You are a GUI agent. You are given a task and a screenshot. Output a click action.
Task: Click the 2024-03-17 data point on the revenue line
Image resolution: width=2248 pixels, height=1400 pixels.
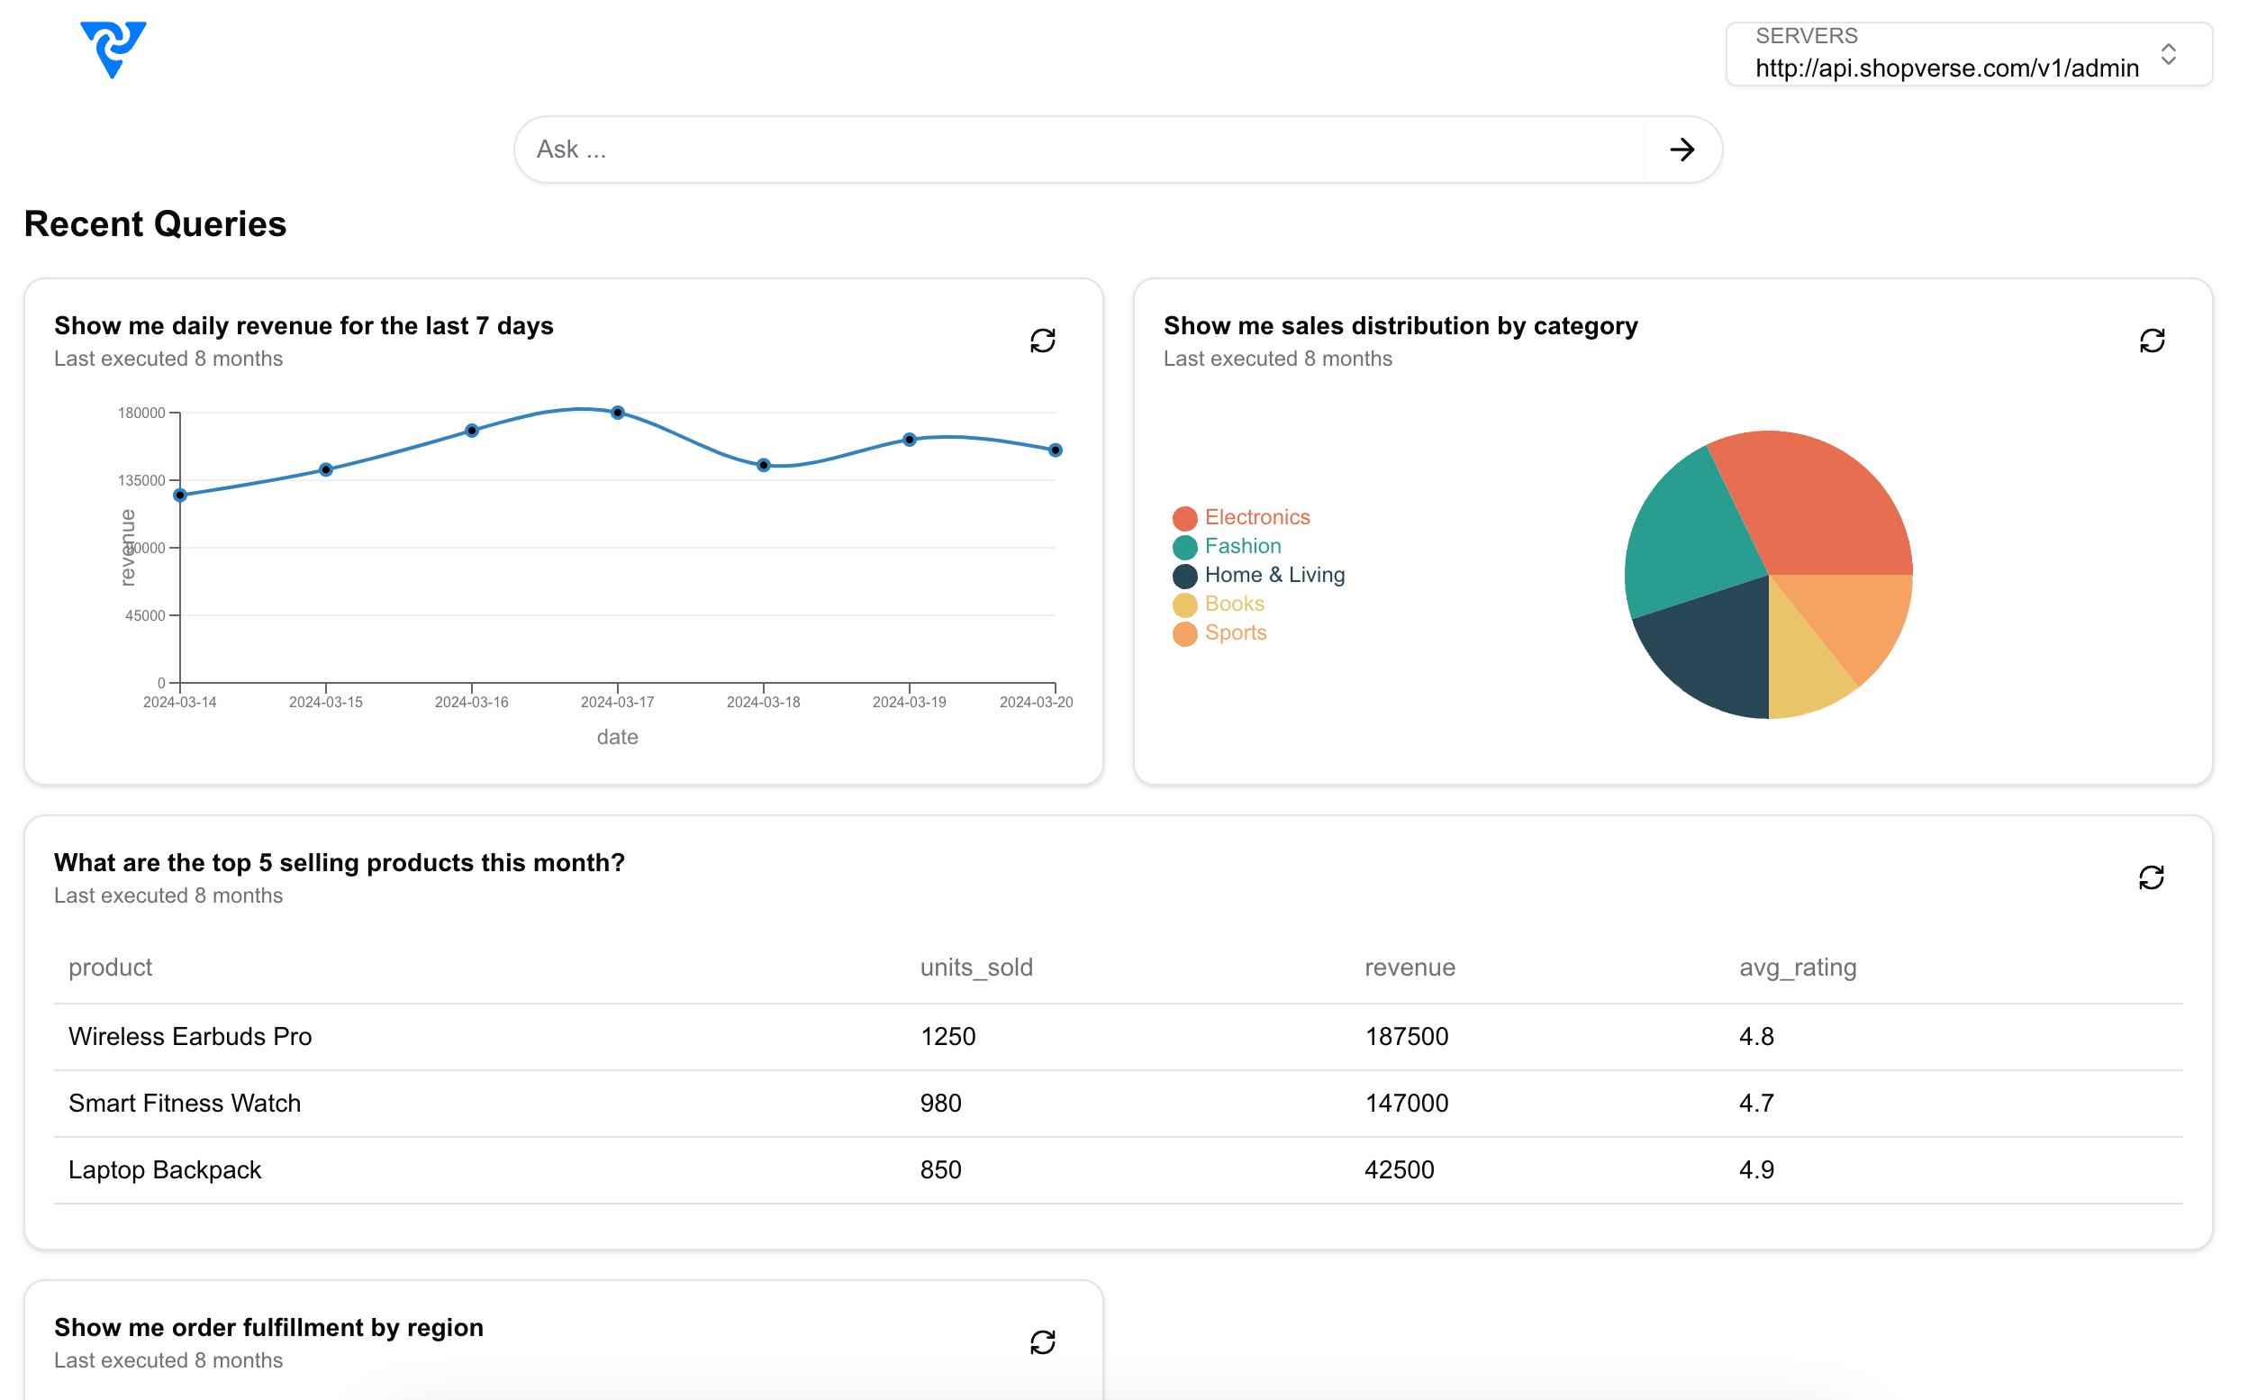tap(616, 413)
